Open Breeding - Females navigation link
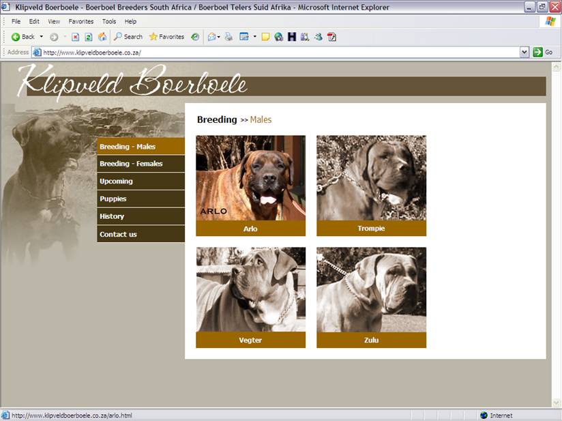This screenshot has height=421, width=562. 140,164
